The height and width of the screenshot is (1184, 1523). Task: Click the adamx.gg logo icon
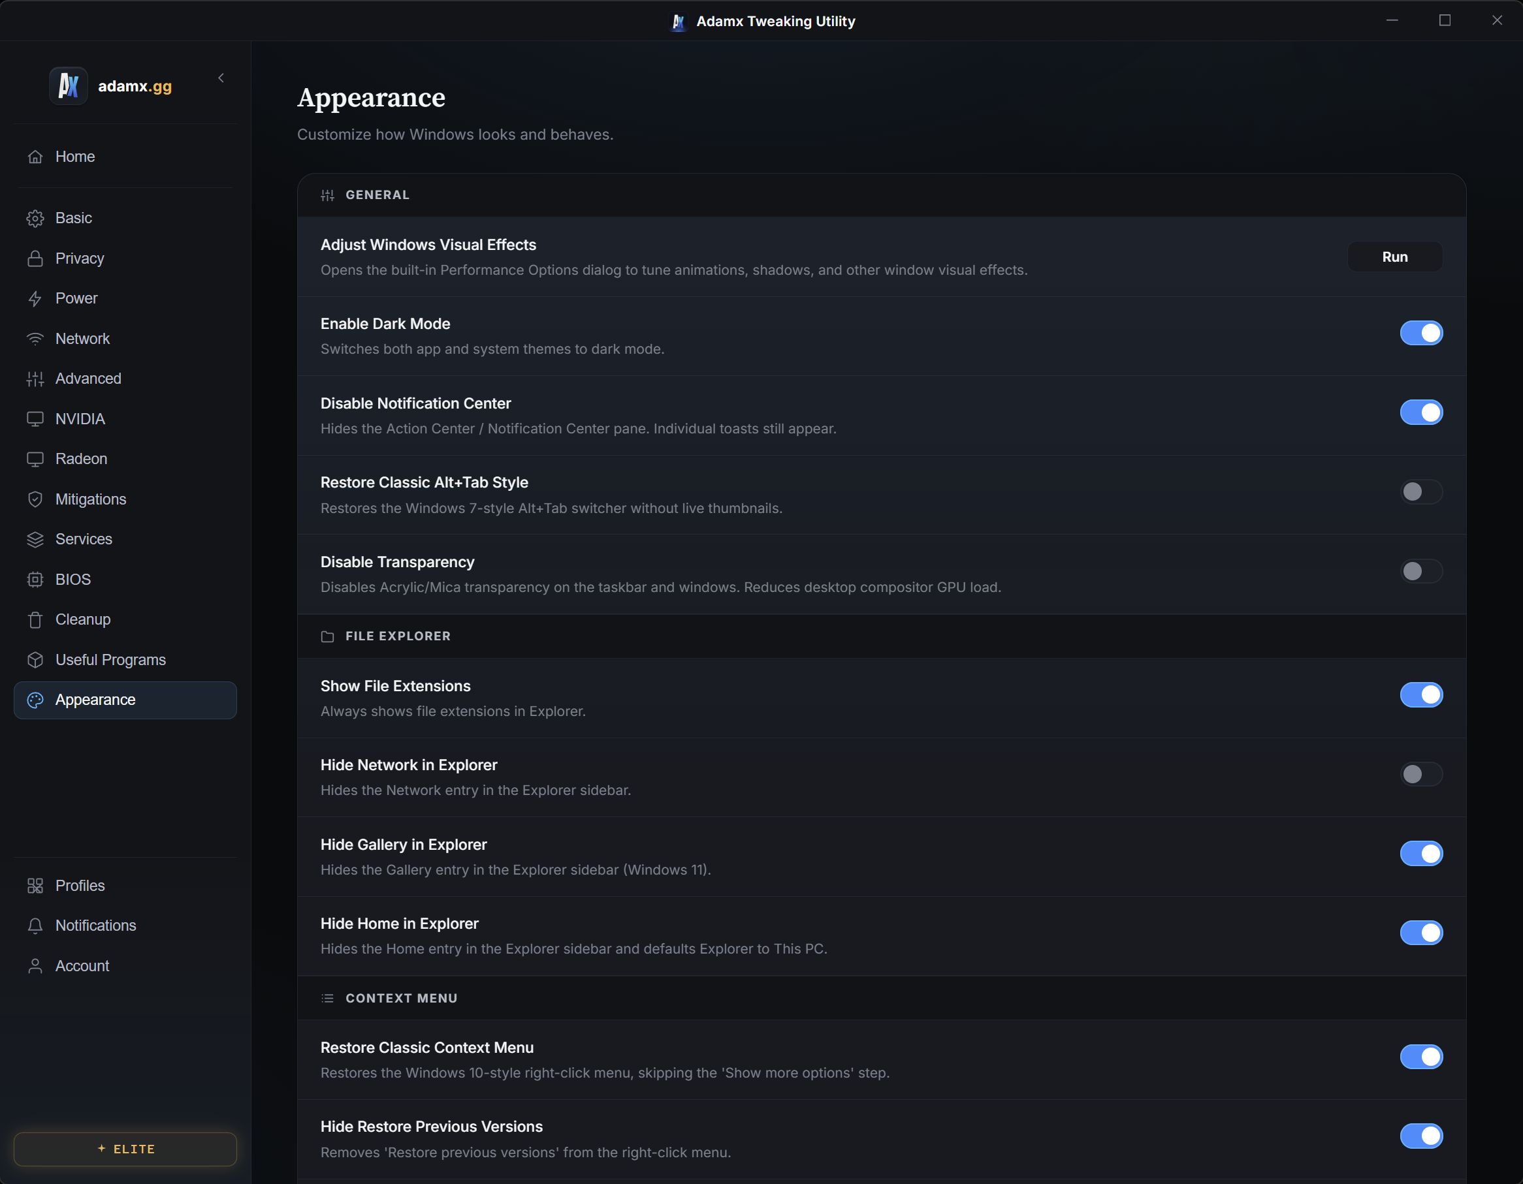69,86
